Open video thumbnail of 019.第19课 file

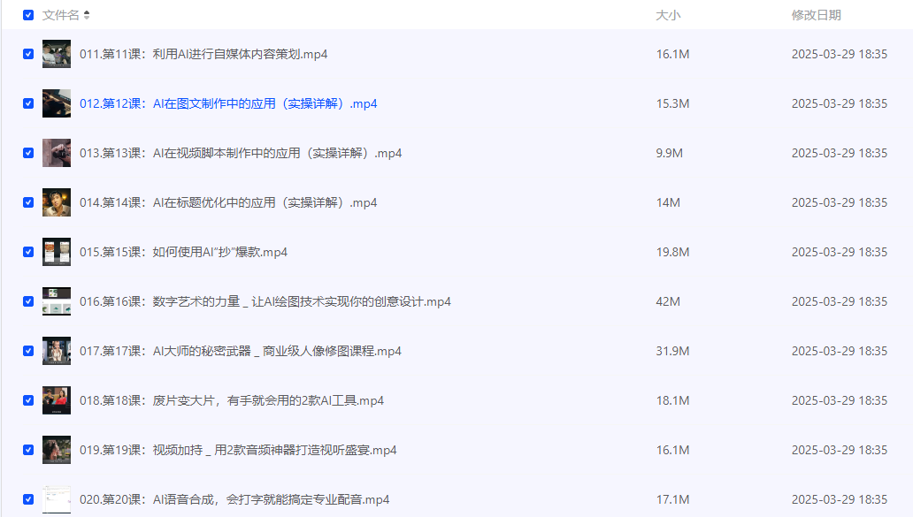pyautogui.click(x=57, y=450)
